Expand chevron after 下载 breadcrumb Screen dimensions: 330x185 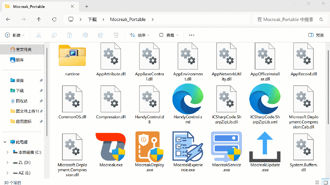103,19
